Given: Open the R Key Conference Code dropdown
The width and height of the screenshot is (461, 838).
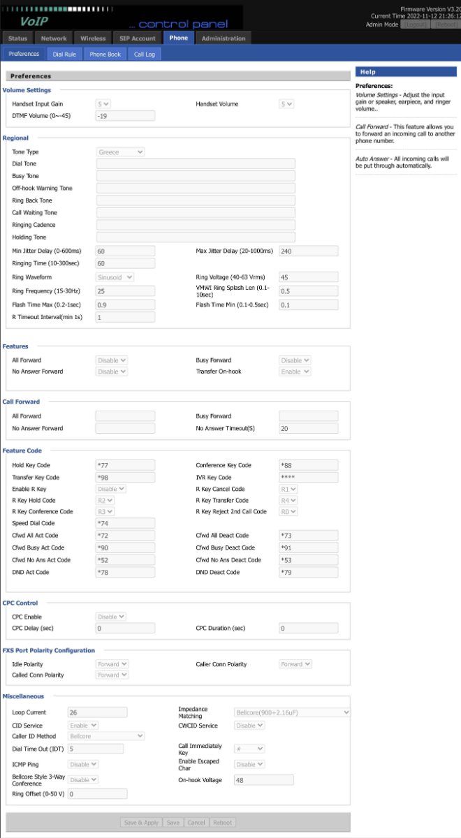Looking at the screenshot, I should point(105,511).
